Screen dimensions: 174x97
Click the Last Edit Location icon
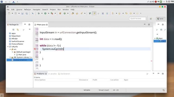pyautogui.click(x=126, y=13)
